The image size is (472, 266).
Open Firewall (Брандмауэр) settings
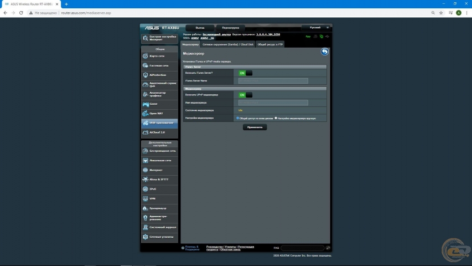click(159, 208)
